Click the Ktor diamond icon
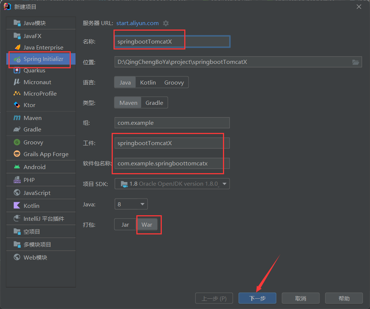This screenshot has height=309, width=370. pyautogui.click(x=17, y=105)
